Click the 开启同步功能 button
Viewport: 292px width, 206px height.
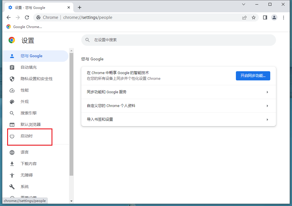253,76
